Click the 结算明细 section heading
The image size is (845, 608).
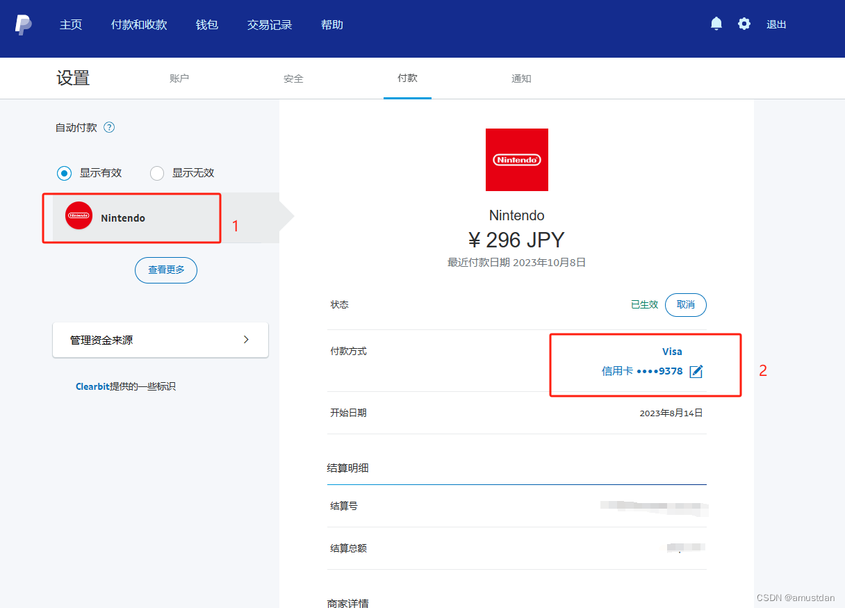[347, 468]
